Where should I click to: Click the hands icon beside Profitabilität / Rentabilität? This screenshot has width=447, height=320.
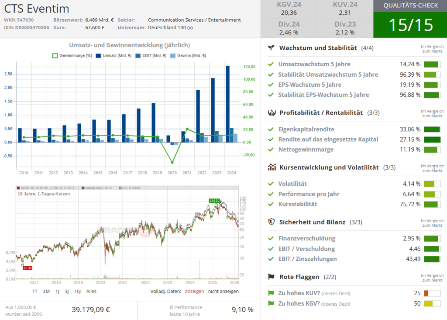(x=272, y=112)
